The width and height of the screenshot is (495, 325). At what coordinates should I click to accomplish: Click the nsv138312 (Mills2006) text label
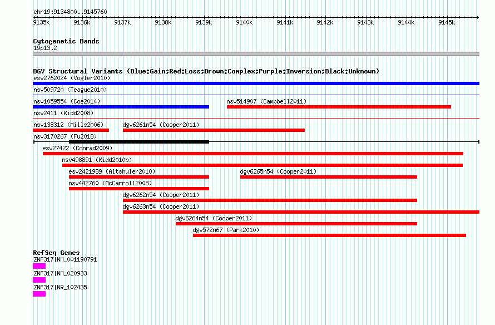(x=68, y=125)
